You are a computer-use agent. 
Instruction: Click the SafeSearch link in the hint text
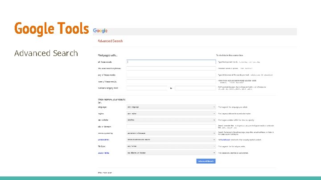click(226, 140)
